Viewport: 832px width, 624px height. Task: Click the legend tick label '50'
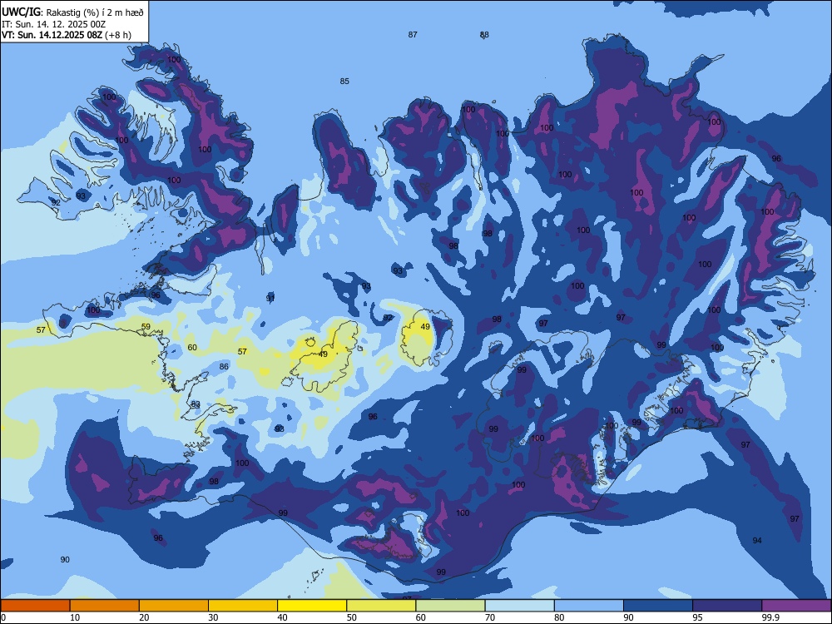point(351,617)
